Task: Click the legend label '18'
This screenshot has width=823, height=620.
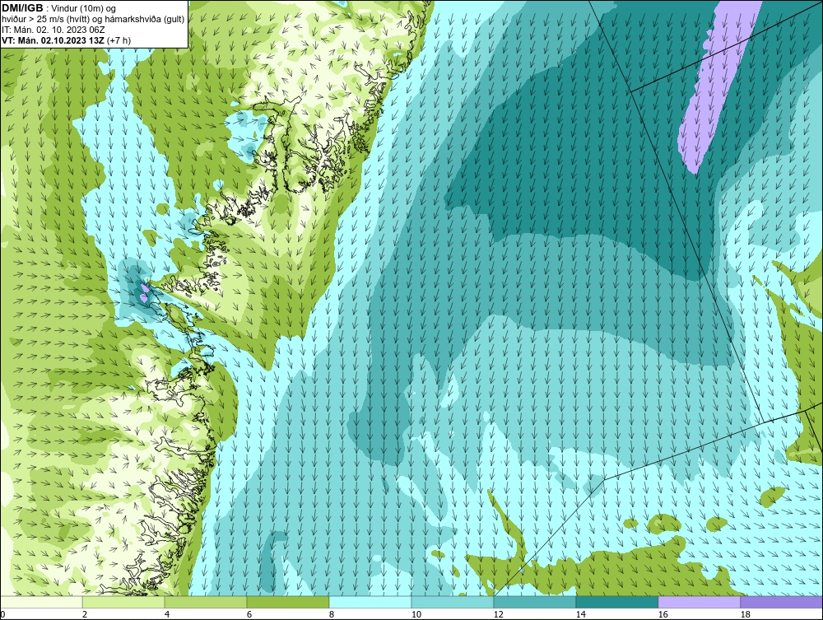Action: [746, 614]
